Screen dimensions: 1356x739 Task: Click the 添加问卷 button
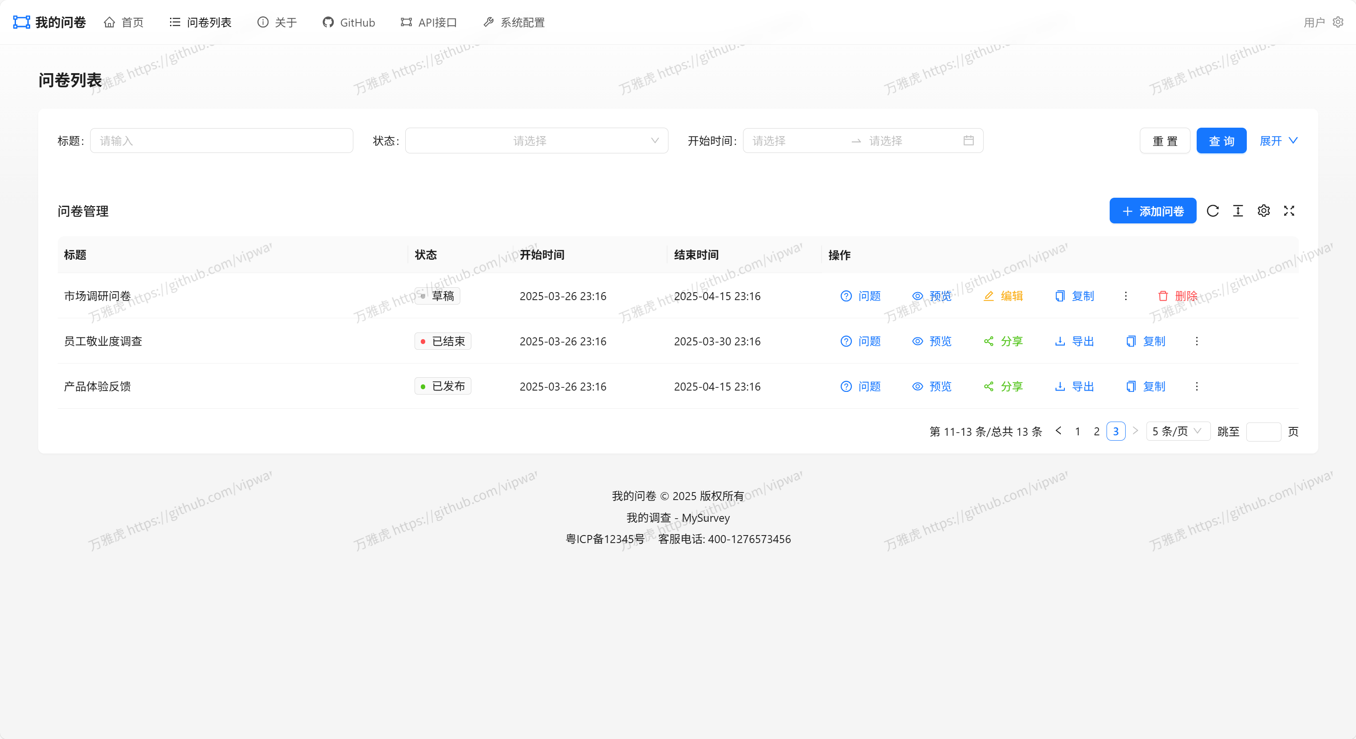click(1152, 211)
